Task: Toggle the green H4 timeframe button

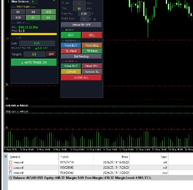Action: coord(49,17)
